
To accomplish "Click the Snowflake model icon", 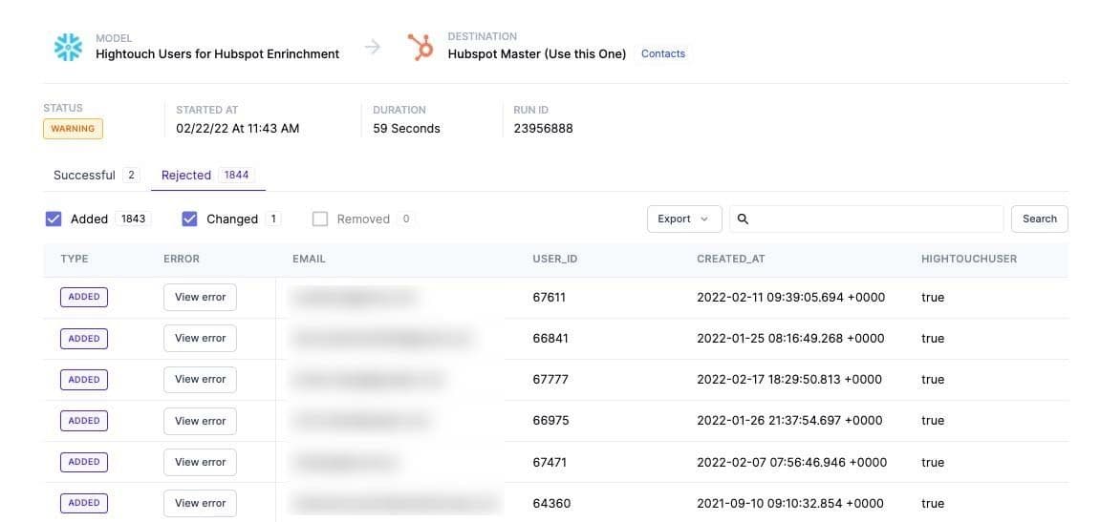I will (68, 47).
